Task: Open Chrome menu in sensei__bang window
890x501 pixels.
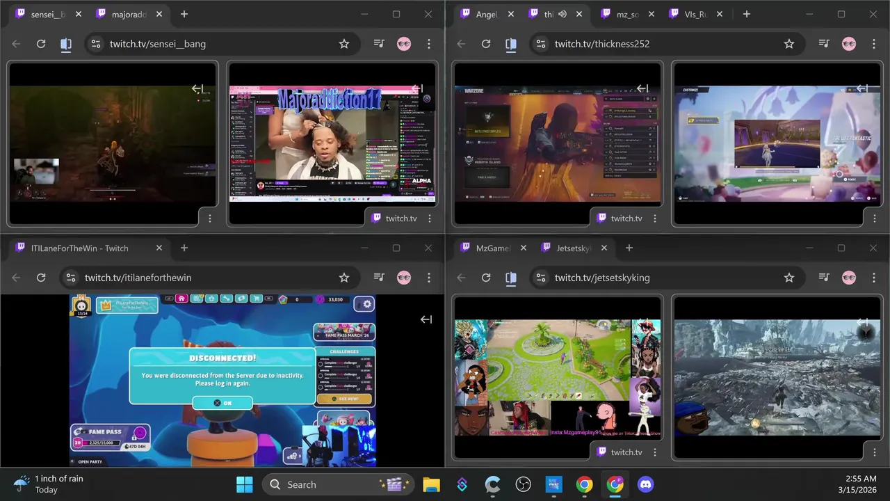Action: [x=429, y=44]
